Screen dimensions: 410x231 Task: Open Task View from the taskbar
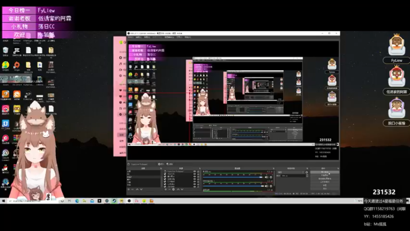tap(69, 201)
